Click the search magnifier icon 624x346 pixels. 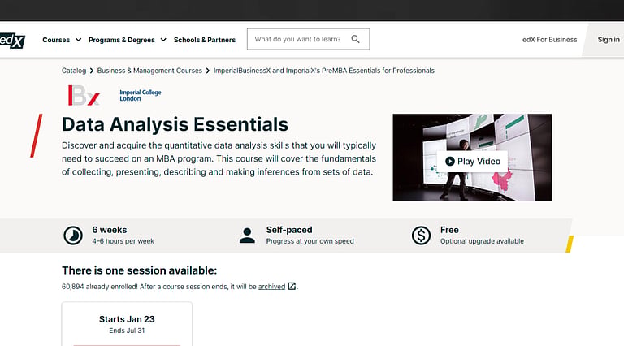click(355, 39)
